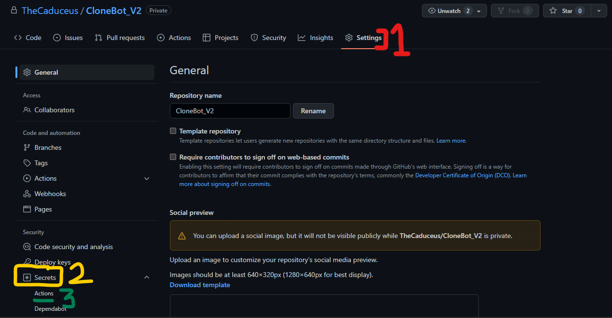The height and width of the screenshot is (318, 612).
Task: Click the star icon on Star button
Action: click(553, 11)
